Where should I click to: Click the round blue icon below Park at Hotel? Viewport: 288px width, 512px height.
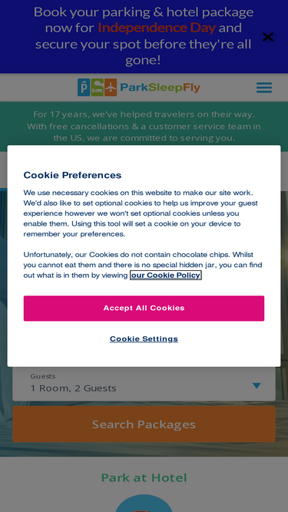pyautogui.click(x=144, y=504)
